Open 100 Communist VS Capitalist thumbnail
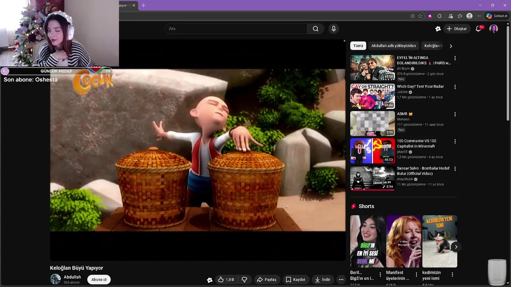Image resolution: width=511 pixels, height=287 pixels. pos(372,151)
